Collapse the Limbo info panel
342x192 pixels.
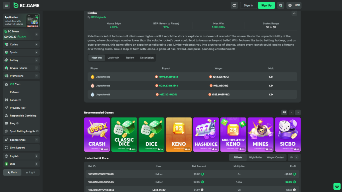pos(294,13)
